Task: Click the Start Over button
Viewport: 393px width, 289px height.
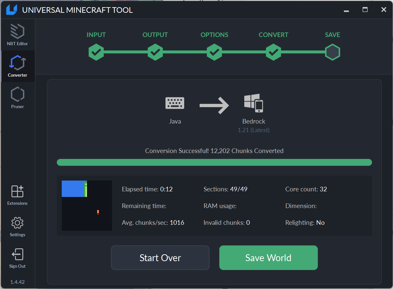Action: 160,258
